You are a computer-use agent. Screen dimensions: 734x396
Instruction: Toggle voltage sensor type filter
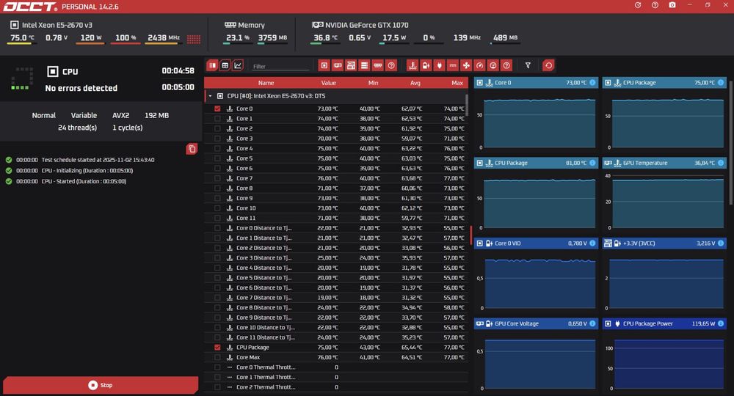[426, 65]
